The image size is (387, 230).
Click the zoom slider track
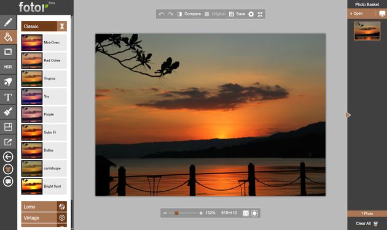coord(183,213)
